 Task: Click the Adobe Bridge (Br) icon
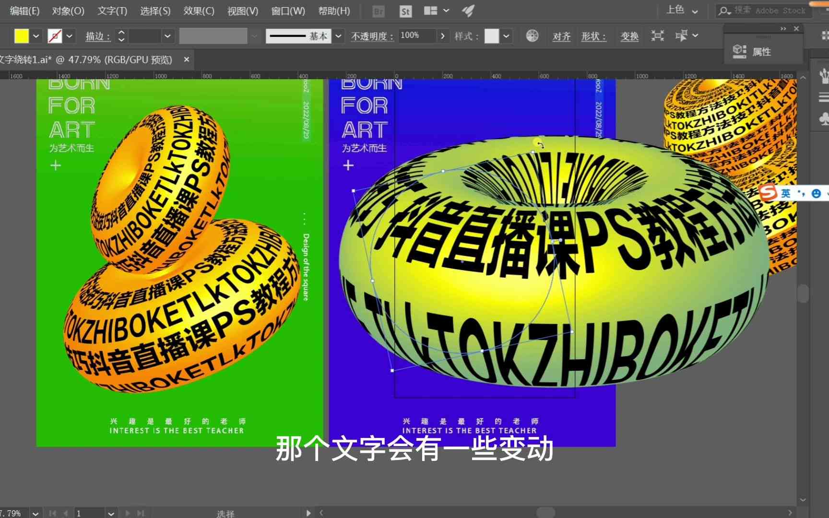pyautogui.click(x=379, y=11)
